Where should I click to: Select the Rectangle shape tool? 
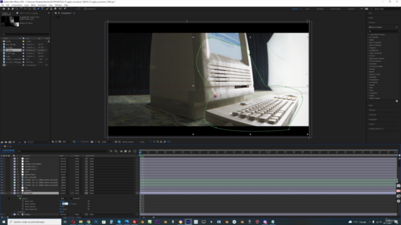(x=34, y=9)
